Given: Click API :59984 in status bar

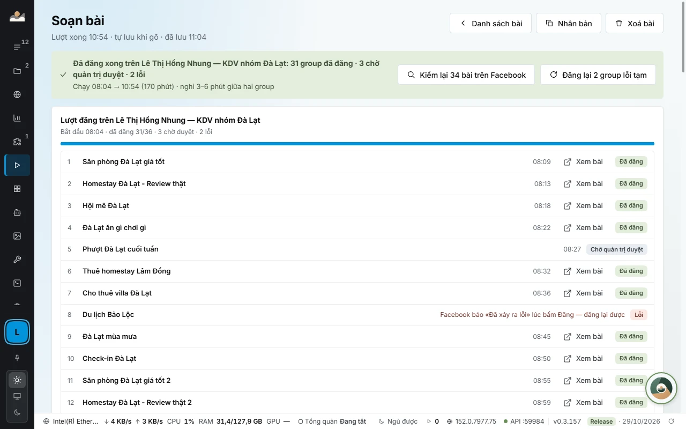Looking at the screenshot, I should (524, 421).
